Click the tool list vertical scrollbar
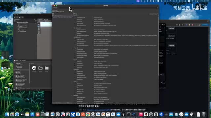The image size is (211, 118). pos(158,46)
